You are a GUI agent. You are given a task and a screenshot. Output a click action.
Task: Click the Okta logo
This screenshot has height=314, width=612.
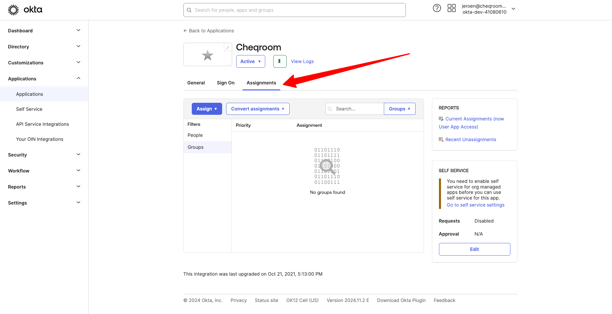[25, 10]
